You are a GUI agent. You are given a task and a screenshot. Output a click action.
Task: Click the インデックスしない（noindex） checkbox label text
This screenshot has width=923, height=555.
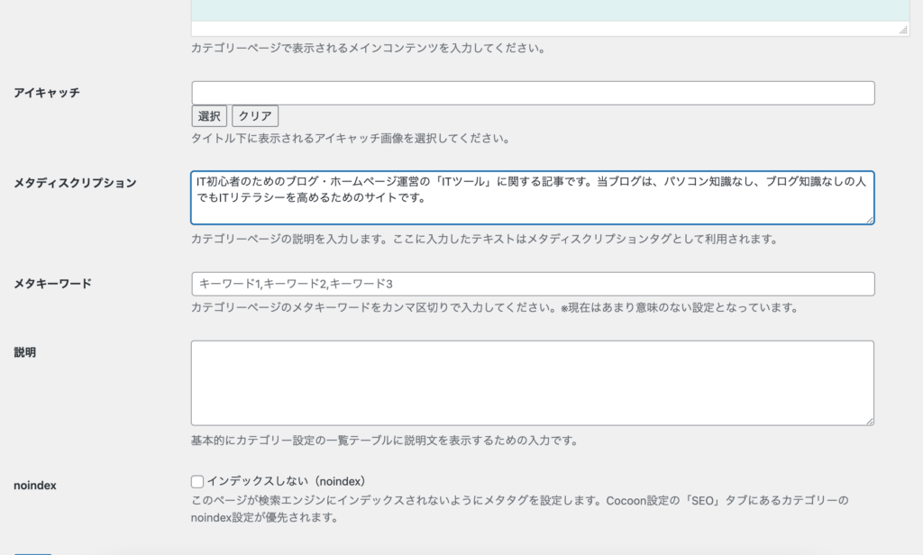point(287,481)
